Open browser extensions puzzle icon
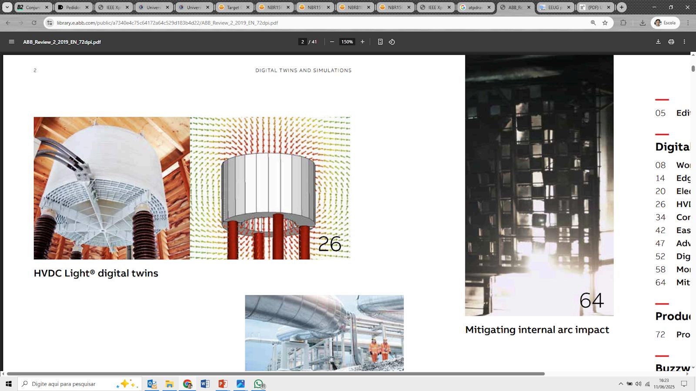The height and width of the screenshot is (391, 696). click(623, 23)
